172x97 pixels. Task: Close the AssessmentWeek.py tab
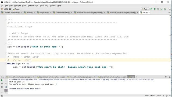[71, 12]
